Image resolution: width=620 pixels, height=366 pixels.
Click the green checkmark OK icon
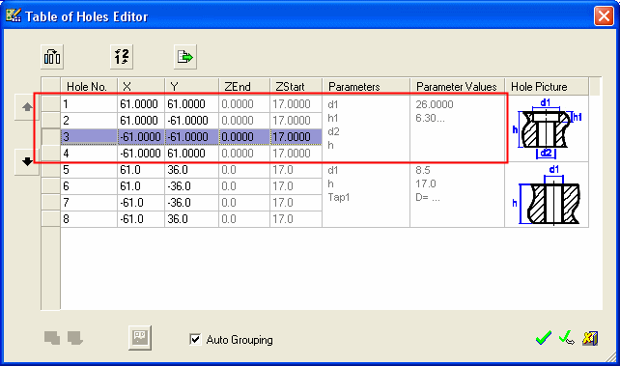coord(544,338)
